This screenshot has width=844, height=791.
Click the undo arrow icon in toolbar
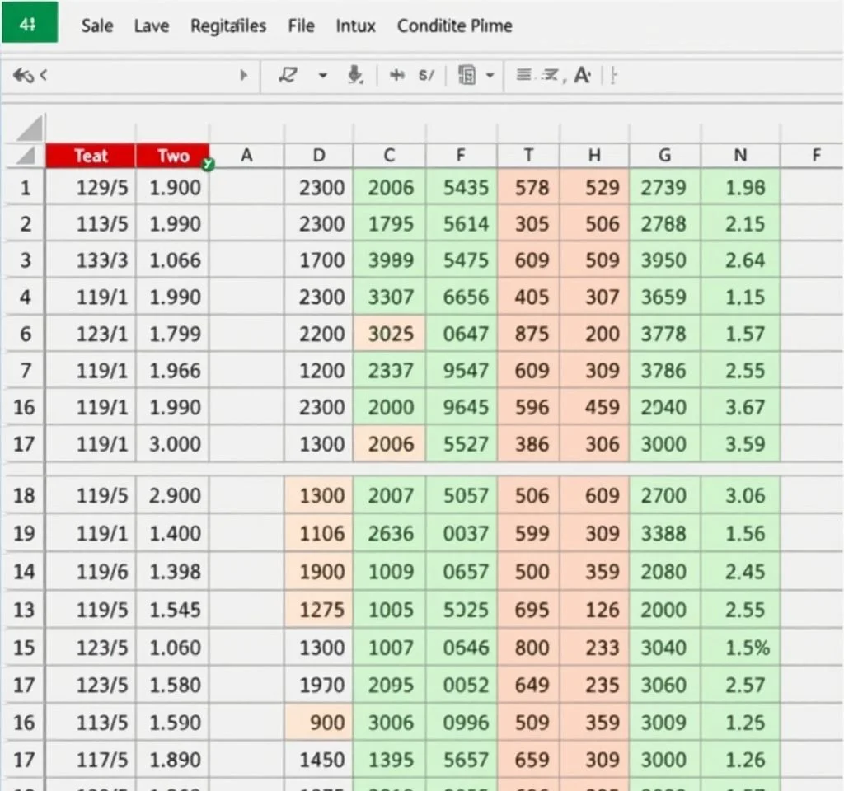point(24,76)
